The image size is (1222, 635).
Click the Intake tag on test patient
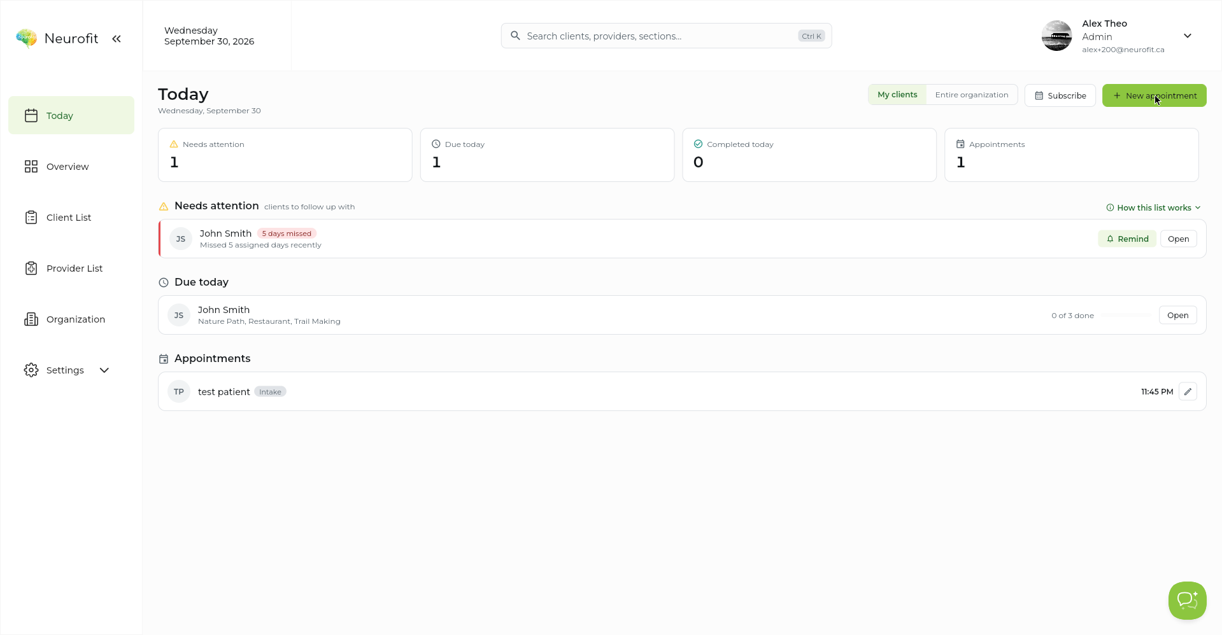270,391
